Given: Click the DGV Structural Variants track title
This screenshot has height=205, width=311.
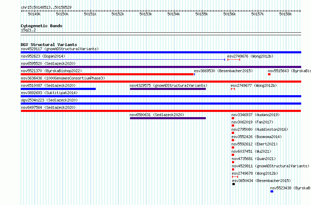Looking at the screenshot, I should [49, 45].
